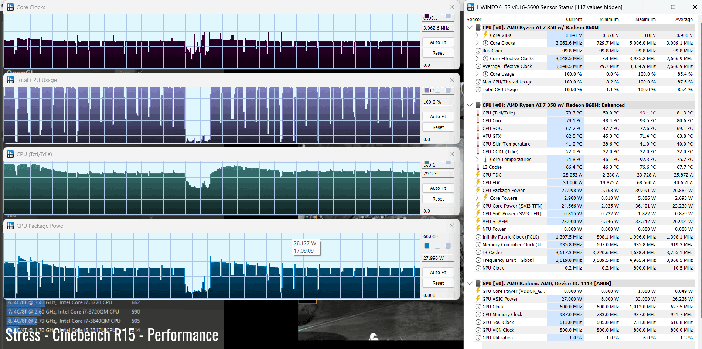The width and height of the screenshot is (702, 349).
Task: Click Auto Fit in Core Clocks graph
Action: coord(438,42)
